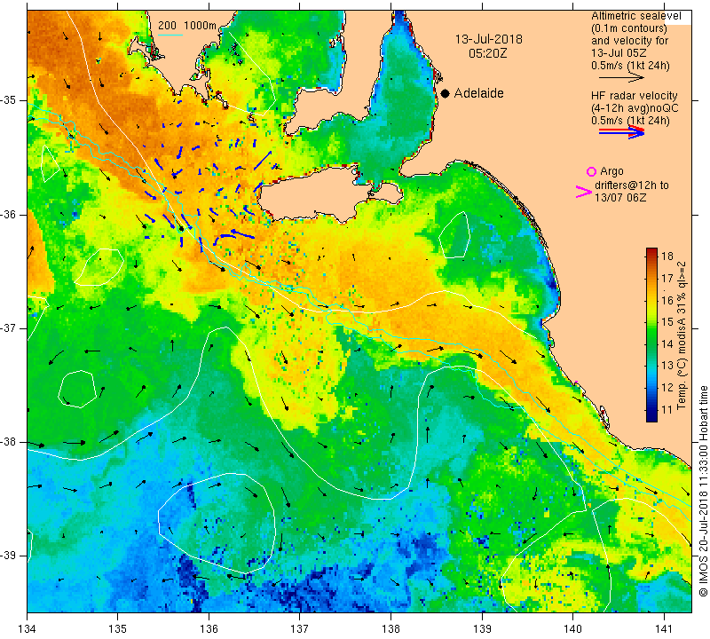The height and width of the screenshot is (639, 710).
Task: Click the '(0.1m contours)' legend line
Action: point(628,28)
